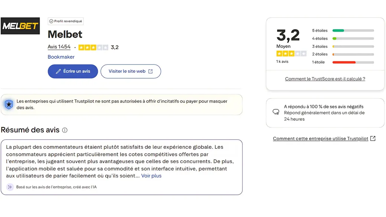Click the speech bubble icon in the response panel
This screenshot has height=217, width=386.
pos(276,112)
